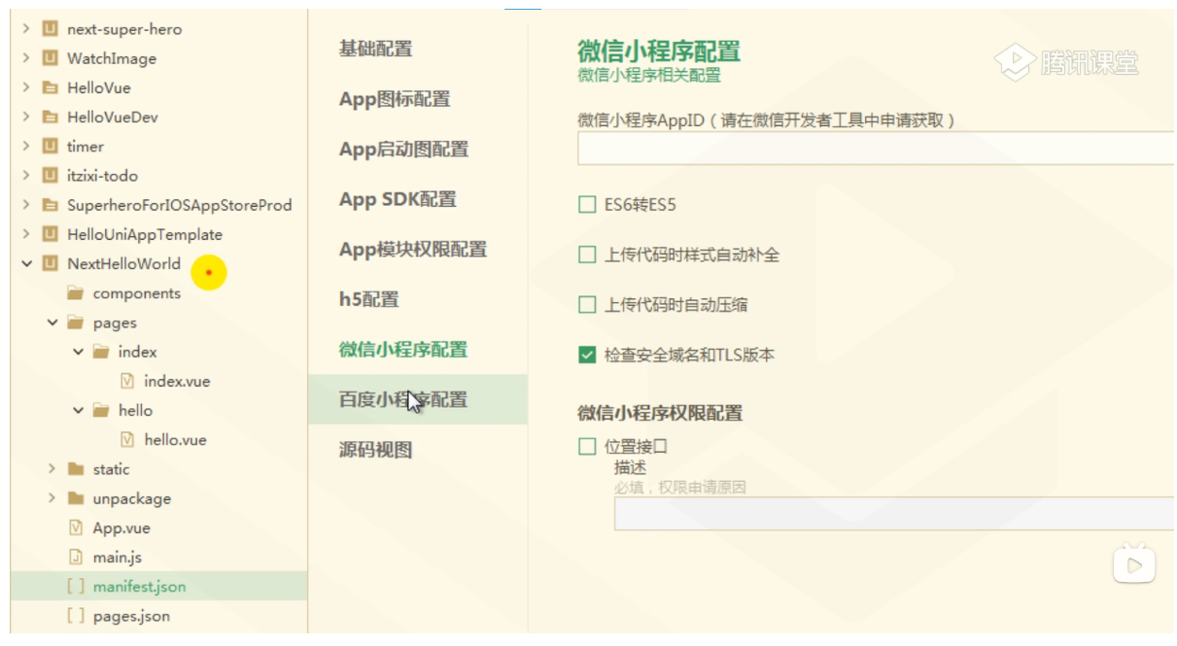Image resolution: width=1177 pixels, height=646 pixels.
Task: Click the SuperheroForIOSAppStoreProd folder icon
Action: [x=51, y=205]
